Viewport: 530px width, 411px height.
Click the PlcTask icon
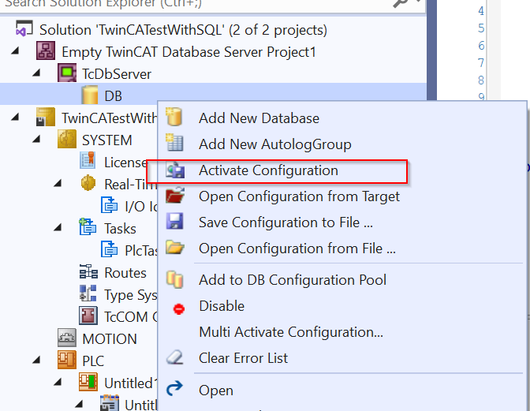point(109,249)
